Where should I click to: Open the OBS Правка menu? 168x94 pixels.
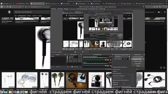tap(60, 9)
